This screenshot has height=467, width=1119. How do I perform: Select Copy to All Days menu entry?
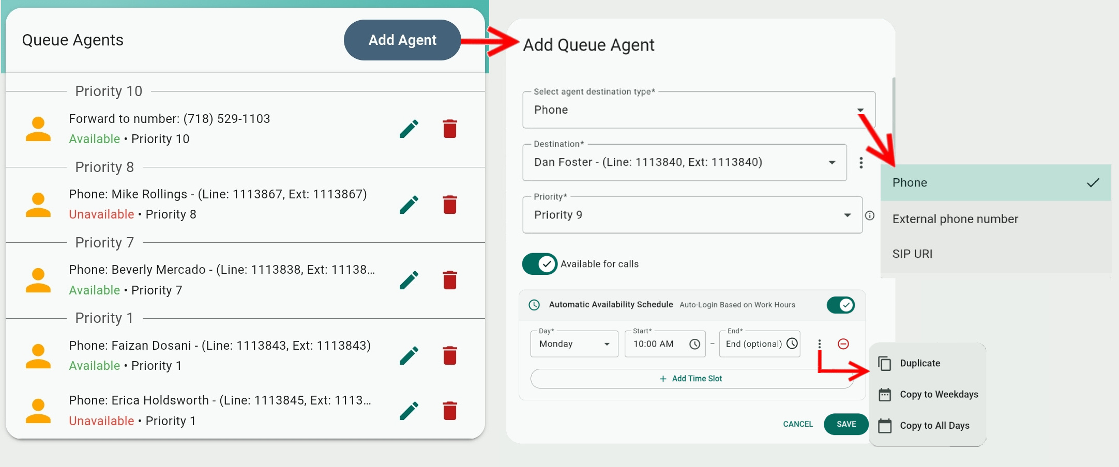click(x=927, y=426)
